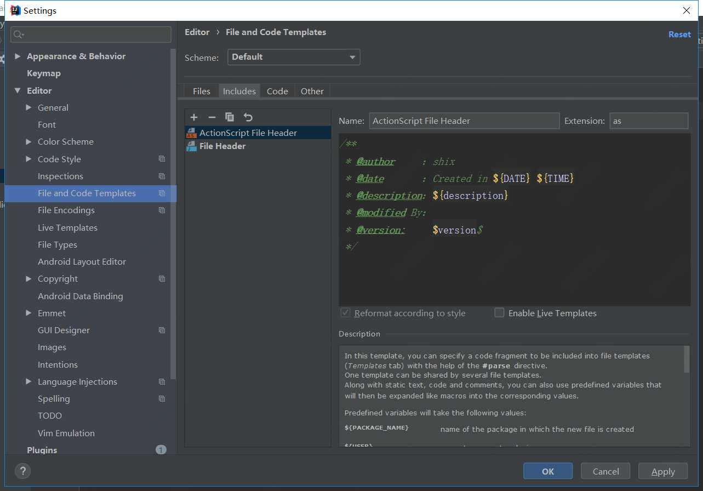Open Android Layout Editor settings
This screenshot has width=703, height=491.
(82, 261)
